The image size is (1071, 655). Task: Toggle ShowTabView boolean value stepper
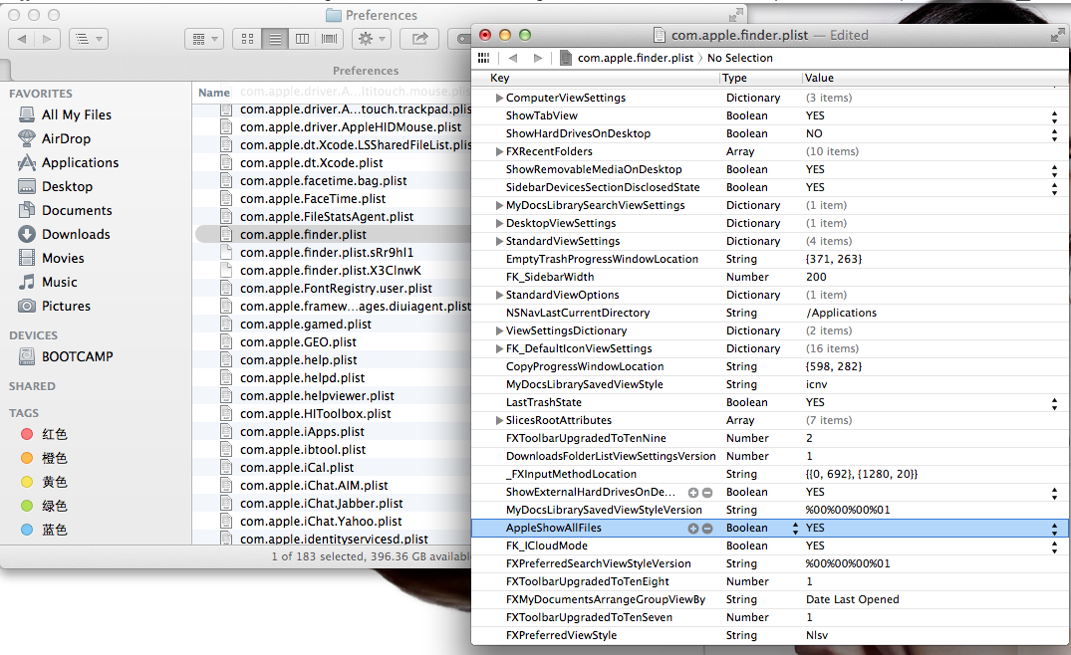tap(1055, 116)
